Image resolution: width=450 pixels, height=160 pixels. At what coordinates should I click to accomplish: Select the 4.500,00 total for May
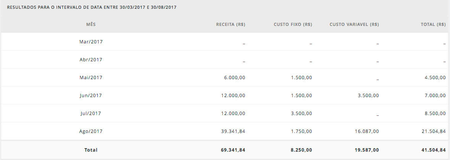point(435,78)
